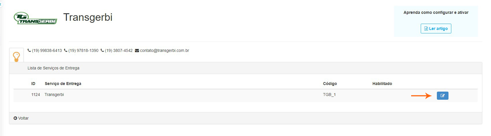Select the service ID 1124 cell
The height and width of the screenshot is (136, 491).
coord(36,95)
